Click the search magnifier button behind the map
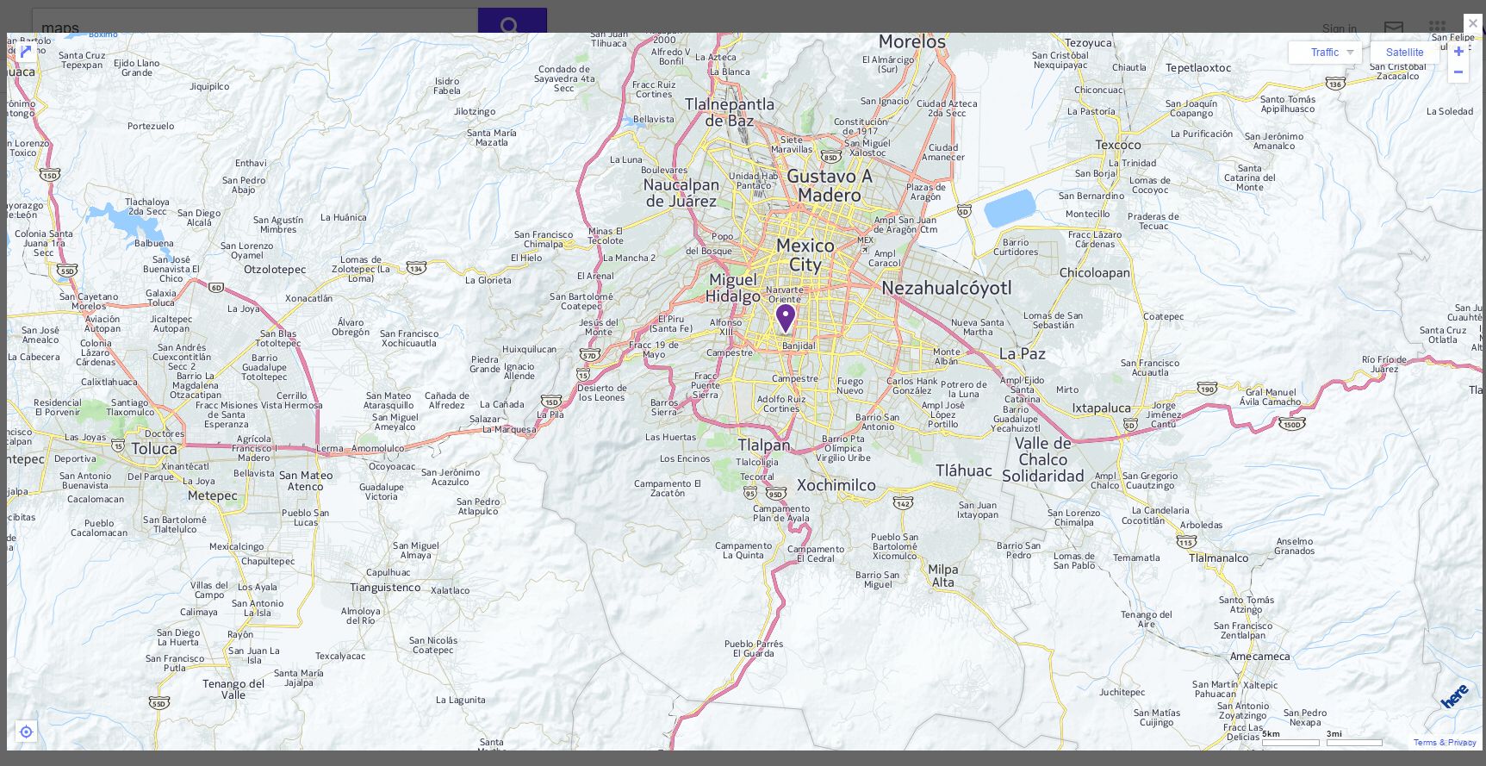 click(x=512, y=21)
